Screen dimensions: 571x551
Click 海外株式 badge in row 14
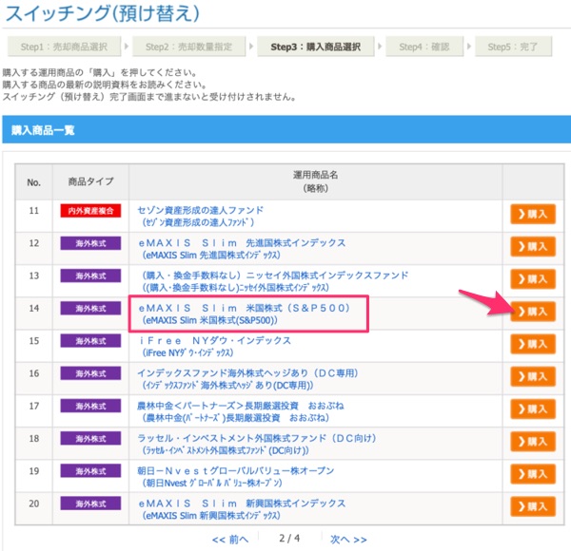tap(90, 308)
